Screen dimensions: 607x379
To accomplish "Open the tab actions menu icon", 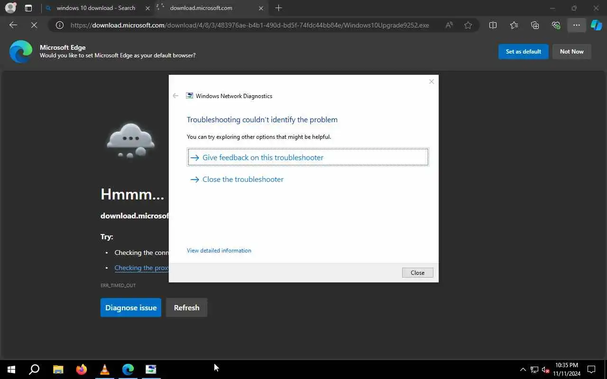I will coord(28,8).
